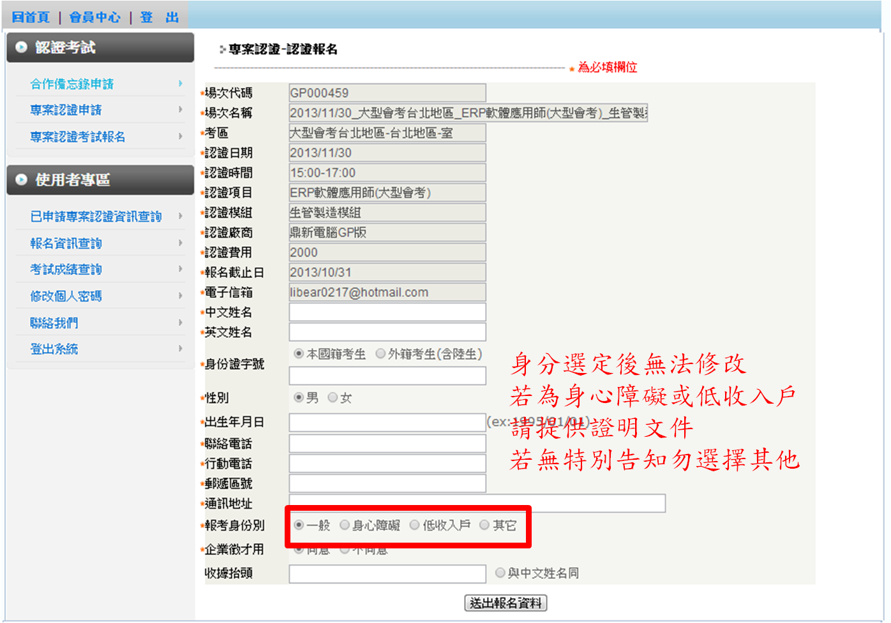
Task: Open 專案認證考試報名 menu item
Action: point(77,137)
